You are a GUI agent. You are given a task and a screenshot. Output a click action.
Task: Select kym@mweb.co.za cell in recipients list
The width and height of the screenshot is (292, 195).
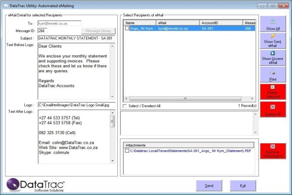(173, 29)
